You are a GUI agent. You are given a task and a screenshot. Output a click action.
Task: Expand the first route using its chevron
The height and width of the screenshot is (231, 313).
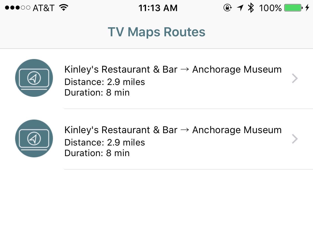295,78
